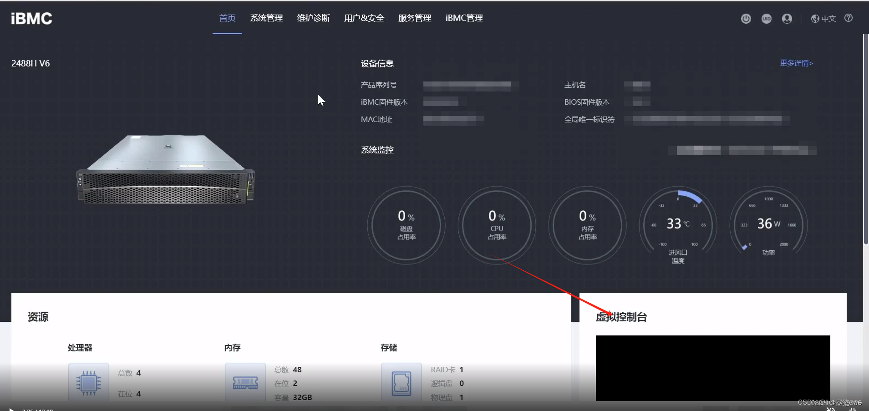This screenshot has width=869, height=411.
Task: Click the RAID卡 count row
Action: tap(447, 370)
